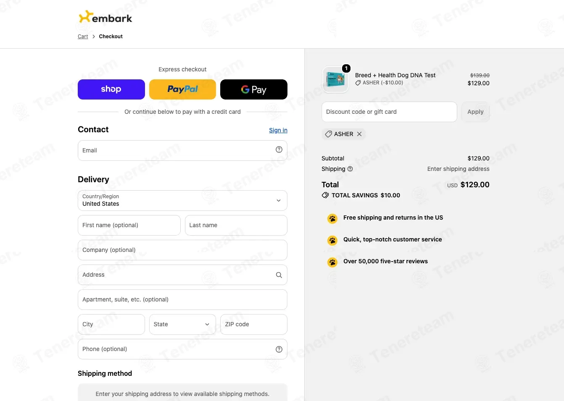Click the Sign in link
This screenshot has height=401, width=564.
point(278,130)
